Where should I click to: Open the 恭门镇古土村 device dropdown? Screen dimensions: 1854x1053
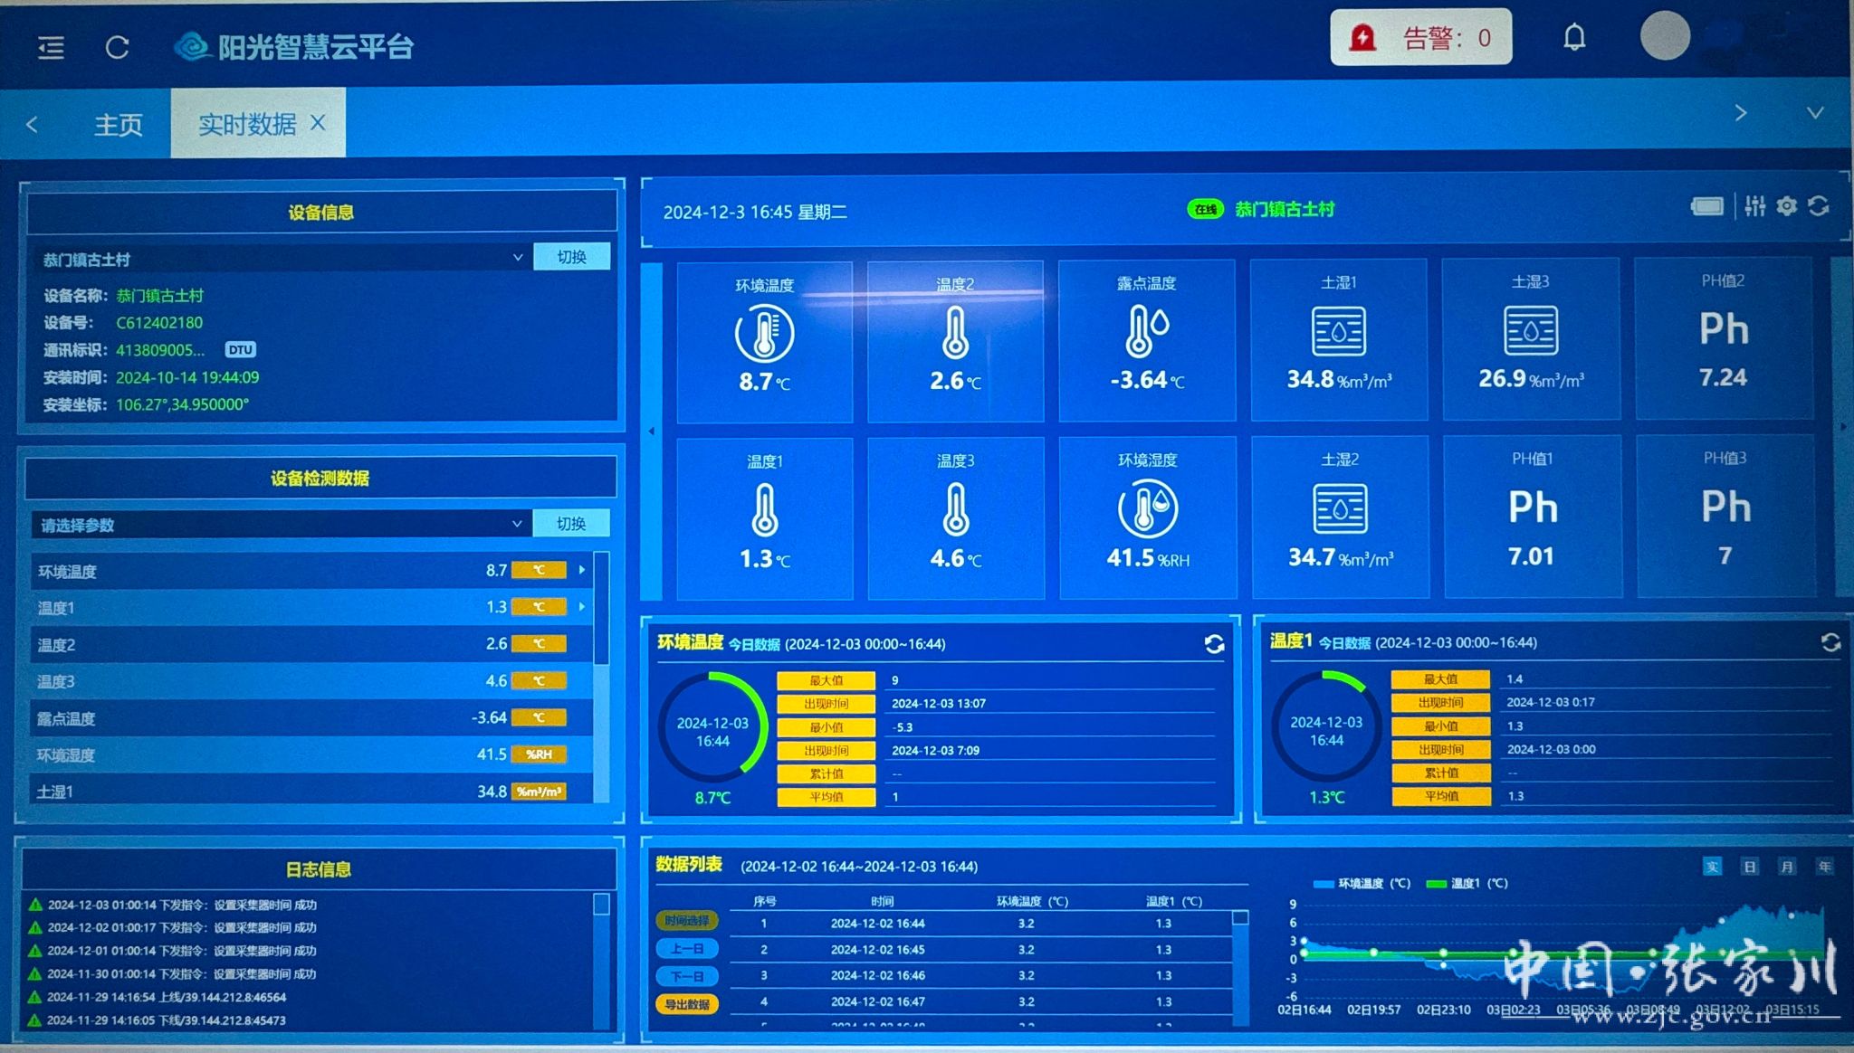[281, 259]
